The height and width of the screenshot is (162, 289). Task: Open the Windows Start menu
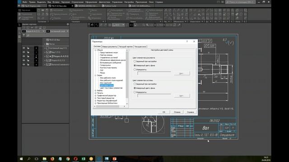(21, 159)
